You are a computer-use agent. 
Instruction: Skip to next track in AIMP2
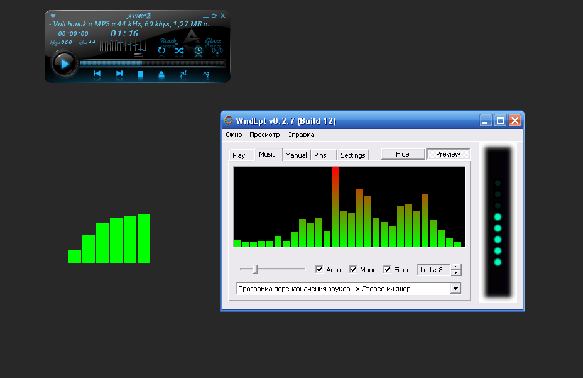click(119, 74)
